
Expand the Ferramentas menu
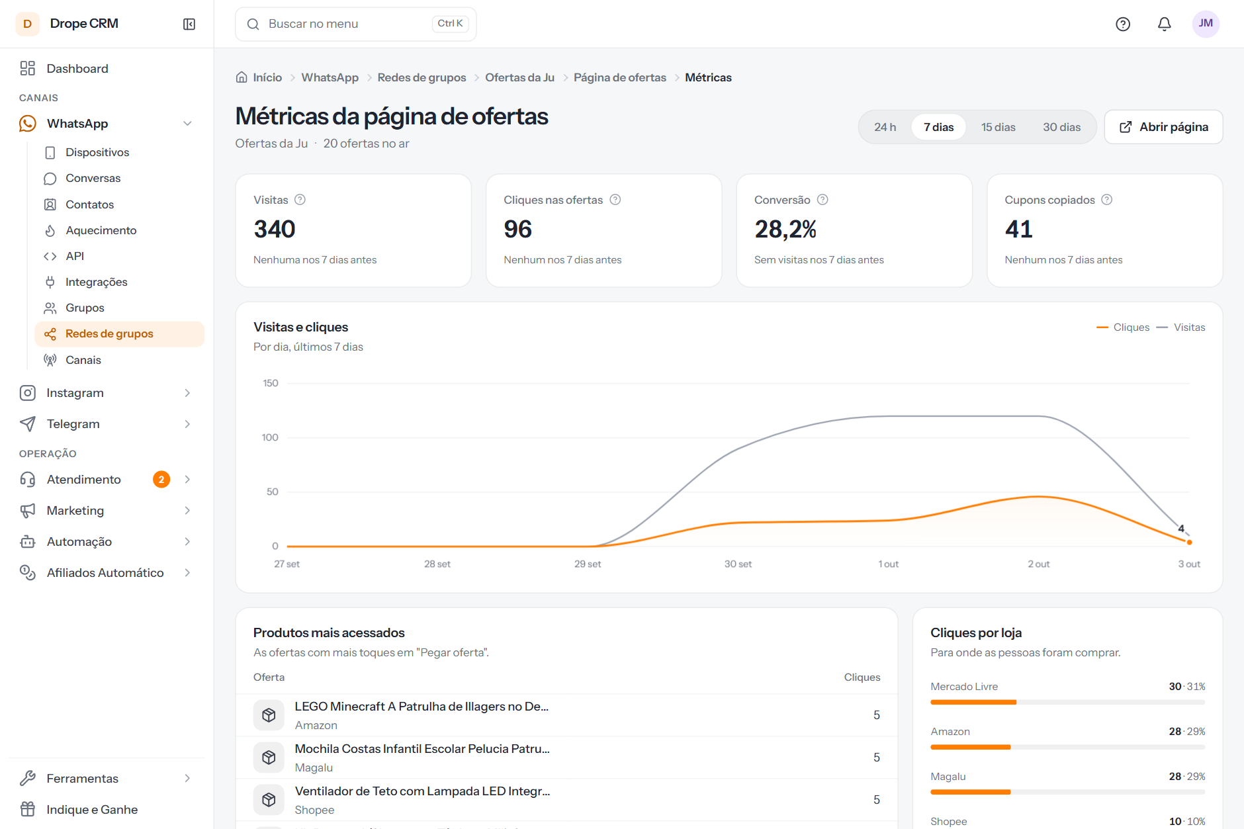point(187,779)
